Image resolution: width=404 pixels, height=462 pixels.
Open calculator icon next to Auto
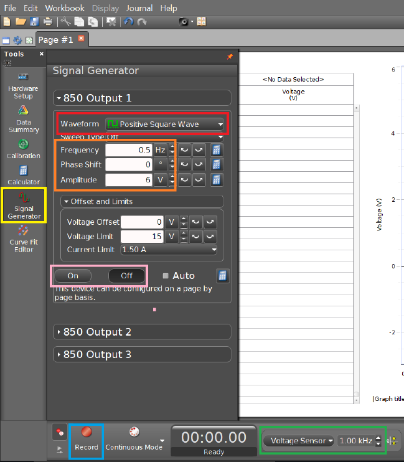coord(222,276)
